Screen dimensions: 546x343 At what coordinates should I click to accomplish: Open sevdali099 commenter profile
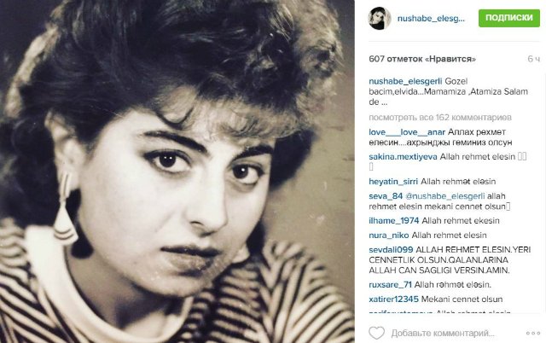tap(391, 250)
